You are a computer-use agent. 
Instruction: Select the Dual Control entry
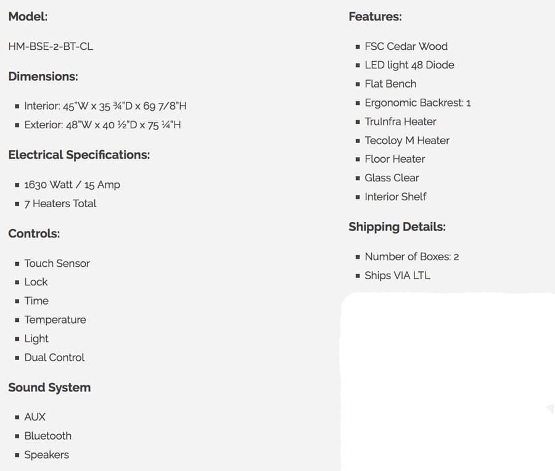(x=54, y=357)
